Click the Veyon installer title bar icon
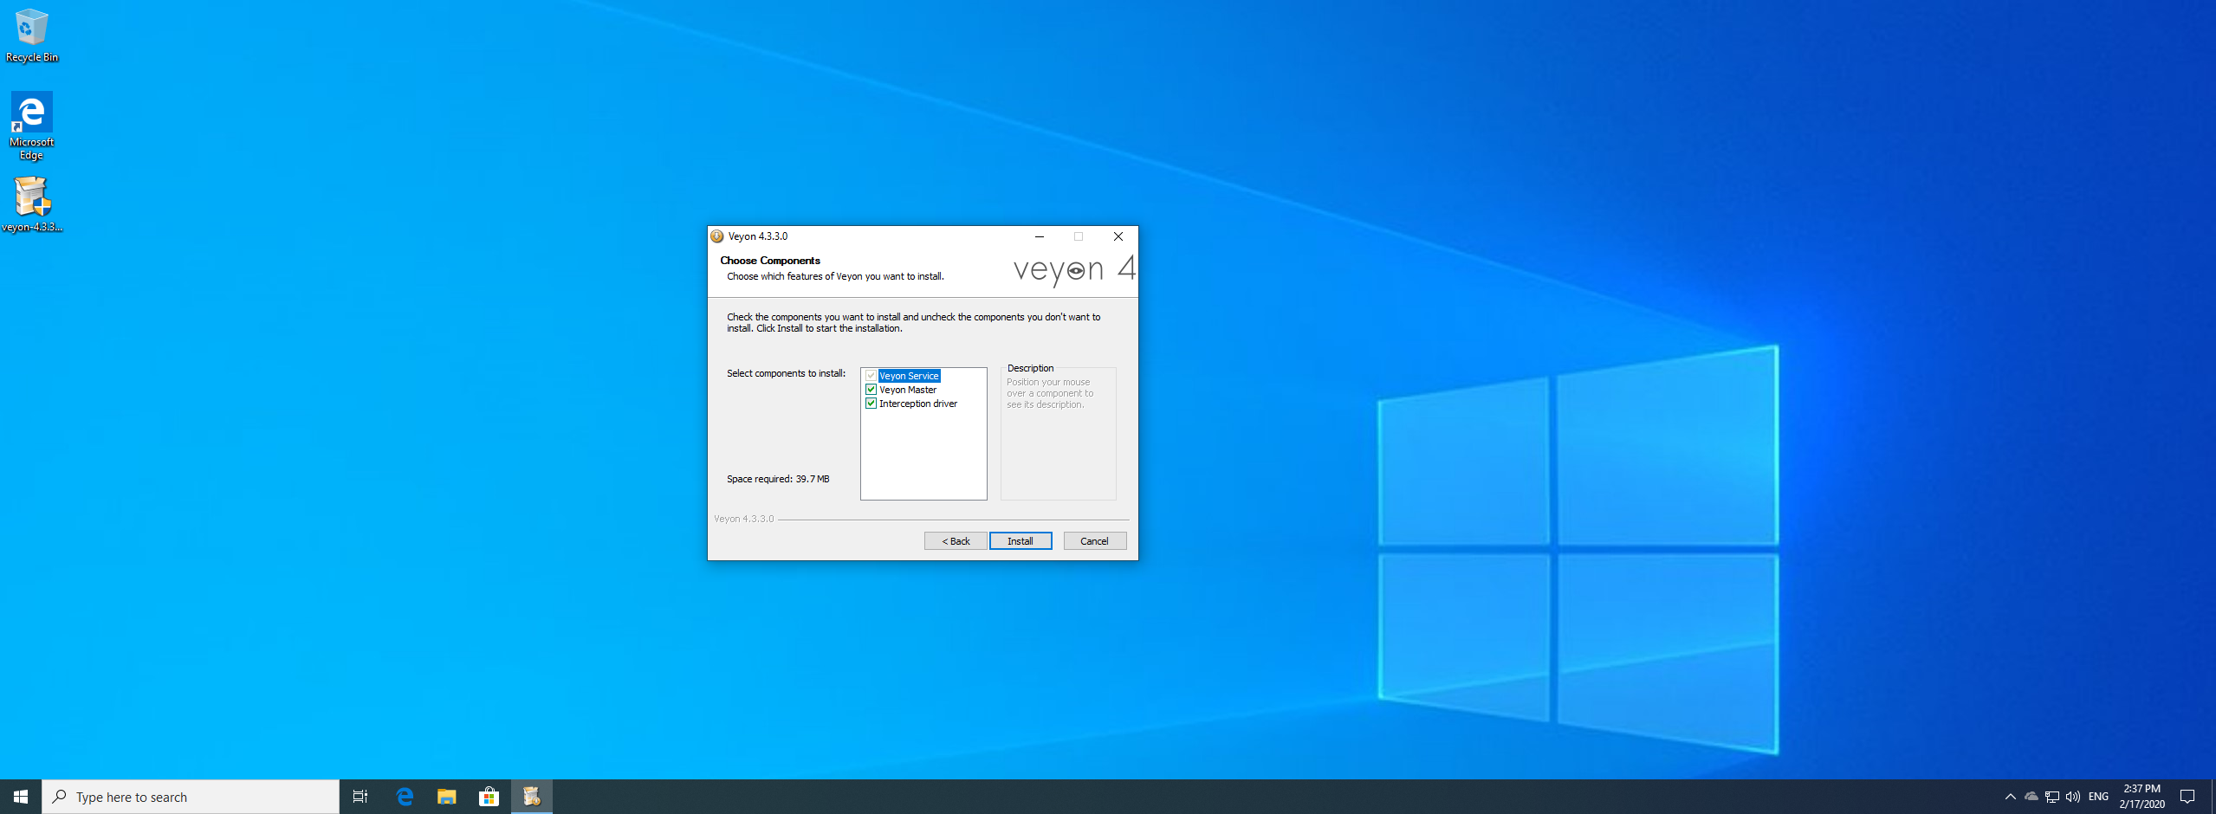 717,236
